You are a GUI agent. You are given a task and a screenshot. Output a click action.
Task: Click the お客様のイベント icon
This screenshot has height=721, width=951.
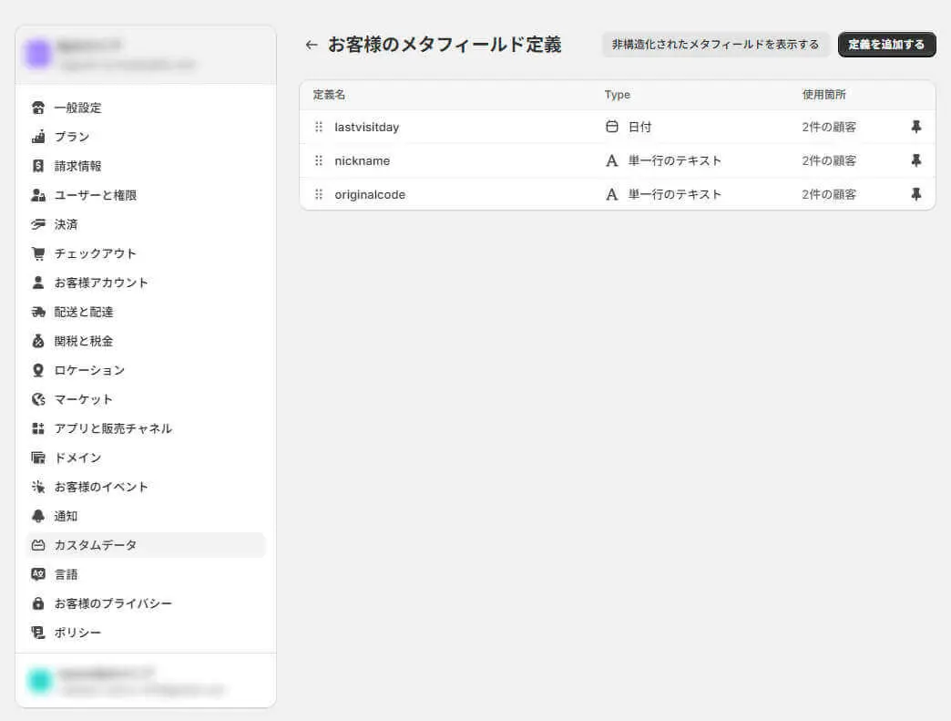pyautogui.click(x=38, y=487)
